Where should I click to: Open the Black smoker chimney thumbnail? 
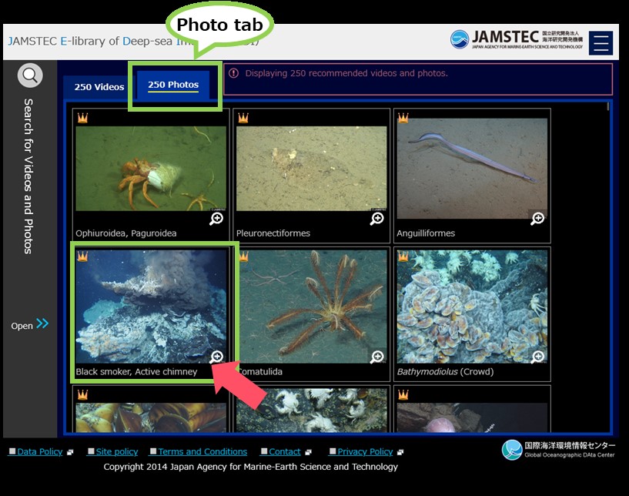(x=151, y=307)
